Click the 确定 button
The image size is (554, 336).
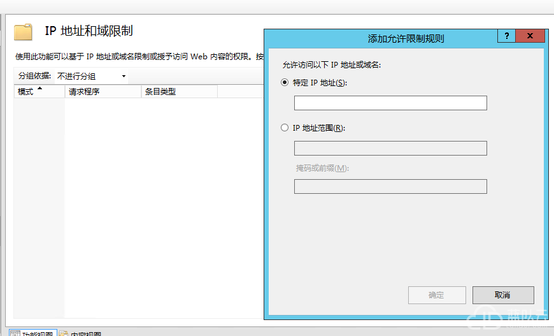(x=437, y=295)
